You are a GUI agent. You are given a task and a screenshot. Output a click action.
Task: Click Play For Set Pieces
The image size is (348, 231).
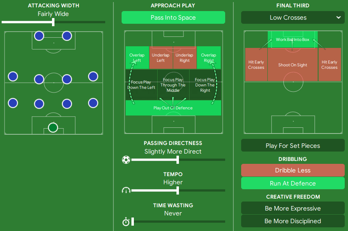[x=293, y=145]
